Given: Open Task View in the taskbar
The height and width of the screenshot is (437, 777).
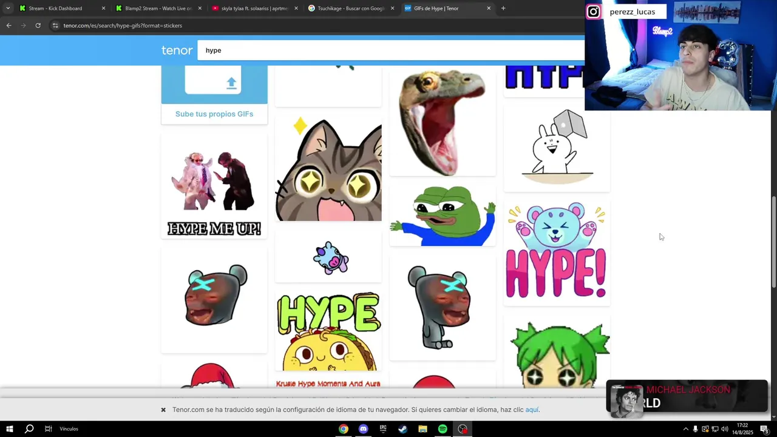Looking at the screenshot, I should 48,429.
